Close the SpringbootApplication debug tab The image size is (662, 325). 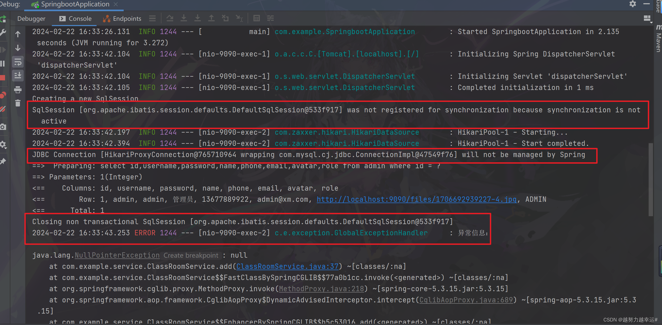[116, 4]
